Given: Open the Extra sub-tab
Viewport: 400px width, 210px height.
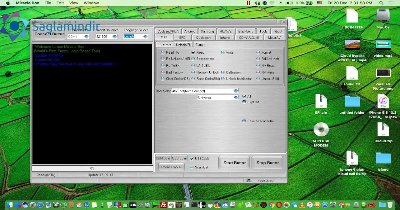Looking at the screenshot, I should [199, 45].
